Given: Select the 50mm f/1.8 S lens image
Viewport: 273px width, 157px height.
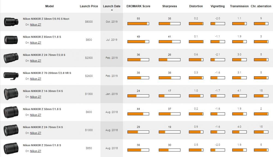Looking at the screenshot, I should click(11, 112).
